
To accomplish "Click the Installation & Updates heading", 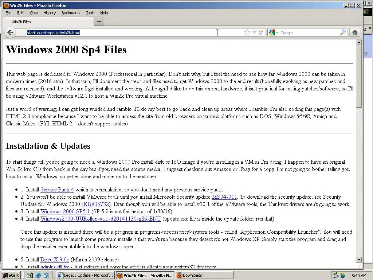I will point(48,146).
